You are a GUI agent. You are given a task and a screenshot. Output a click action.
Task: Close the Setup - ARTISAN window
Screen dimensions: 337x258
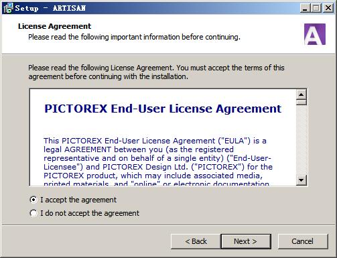328,8
